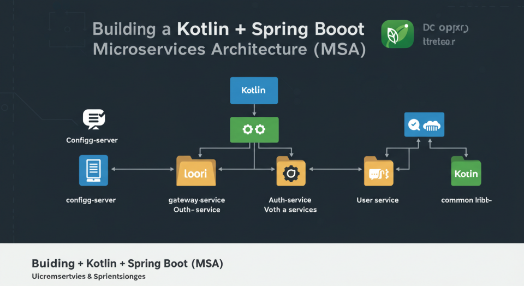Click the orange Auth-service gear folder

(x=291, y=171)
